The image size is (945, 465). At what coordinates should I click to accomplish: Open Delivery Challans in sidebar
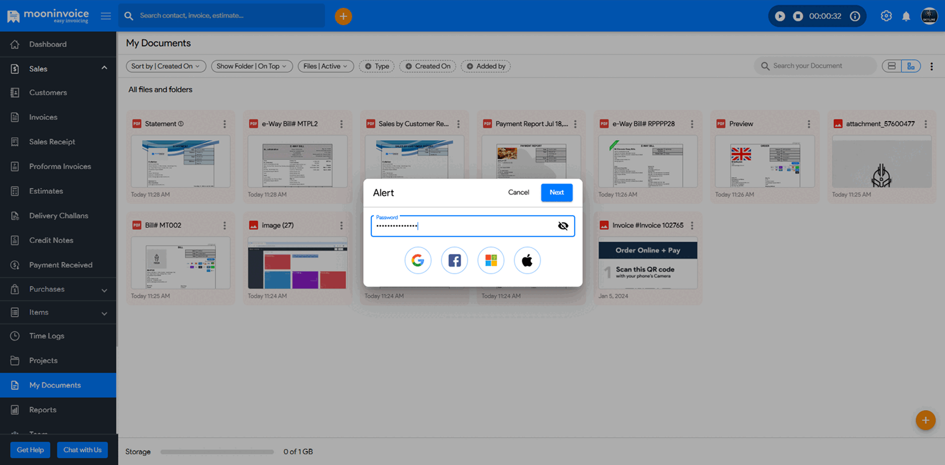click(58, 216)
